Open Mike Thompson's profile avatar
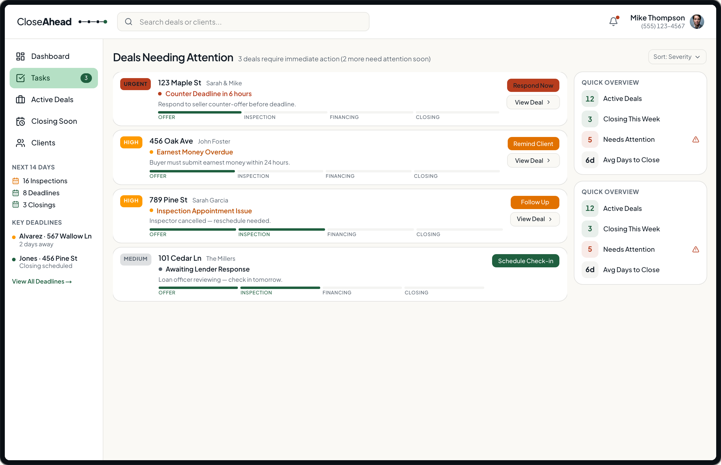721x465 pixels. pos(697,22)
